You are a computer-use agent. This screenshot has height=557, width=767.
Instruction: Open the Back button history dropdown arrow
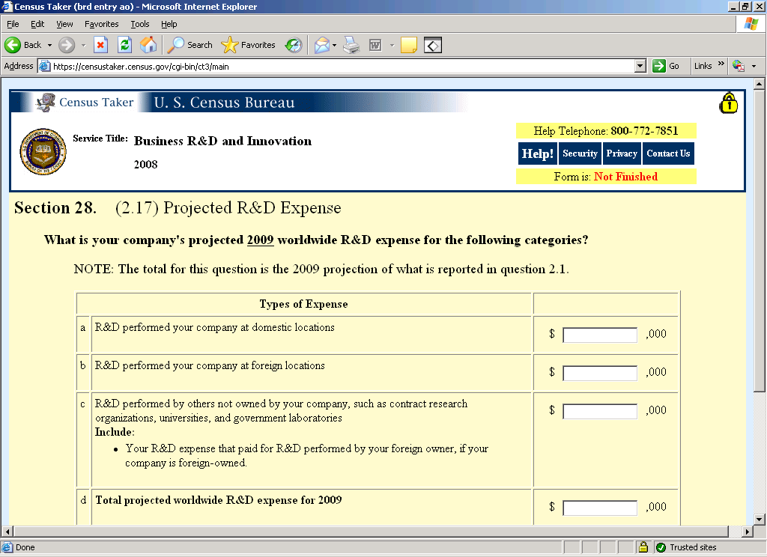[x=50, y=45]
